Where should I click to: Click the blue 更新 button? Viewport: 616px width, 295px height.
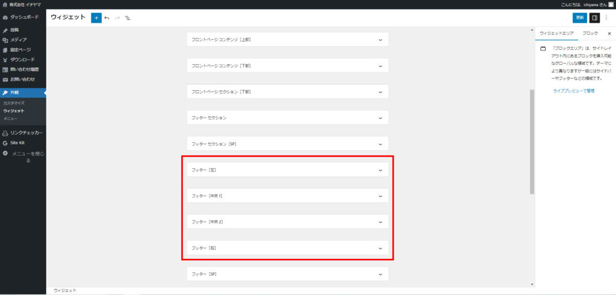pos(579,18)
